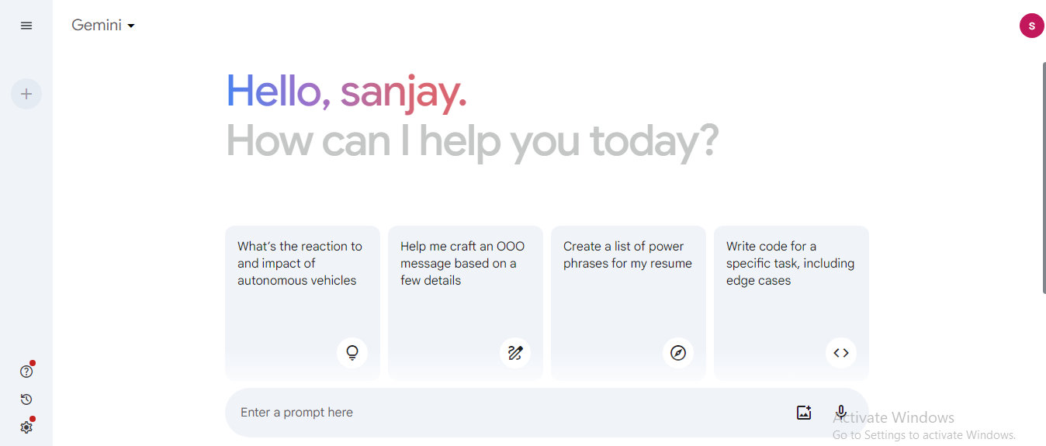The image size is (1046, 446).
Task: Click the upload image icon
Action: pyautogui.click(x=804, y=413)
